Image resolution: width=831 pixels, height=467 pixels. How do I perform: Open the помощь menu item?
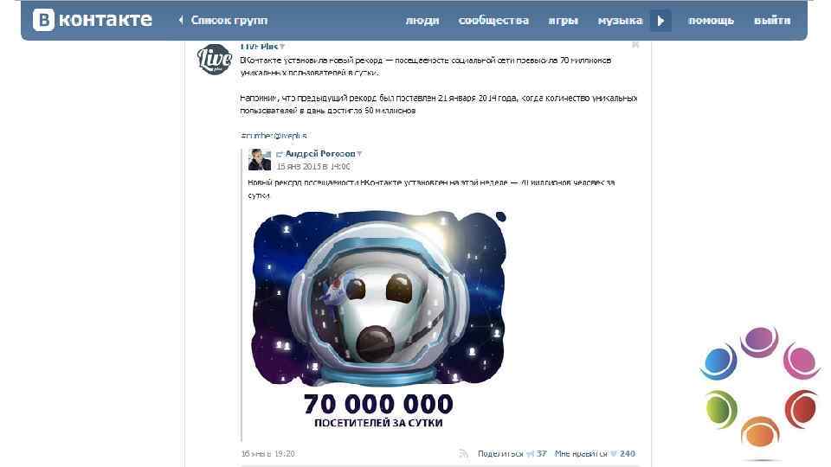(x=711, y=21)
